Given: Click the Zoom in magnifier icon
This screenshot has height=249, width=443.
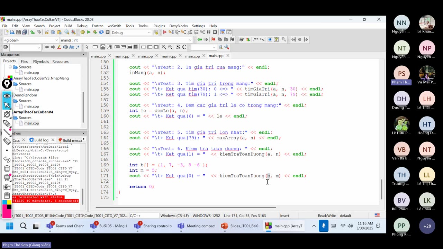Looking at the screenshot, I should pyautogui.click(x=164, y=47).
